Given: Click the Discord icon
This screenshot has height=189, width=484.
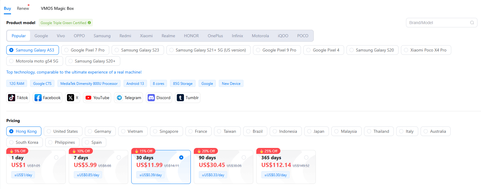Looking at the screenshot, I should (151, 98).
